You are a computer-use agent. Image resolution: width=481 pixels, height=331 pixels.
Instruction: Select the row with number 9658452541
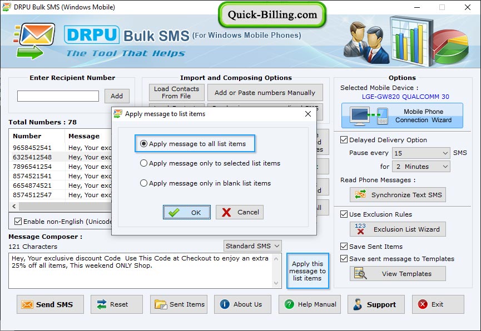(x=61, y=148)
